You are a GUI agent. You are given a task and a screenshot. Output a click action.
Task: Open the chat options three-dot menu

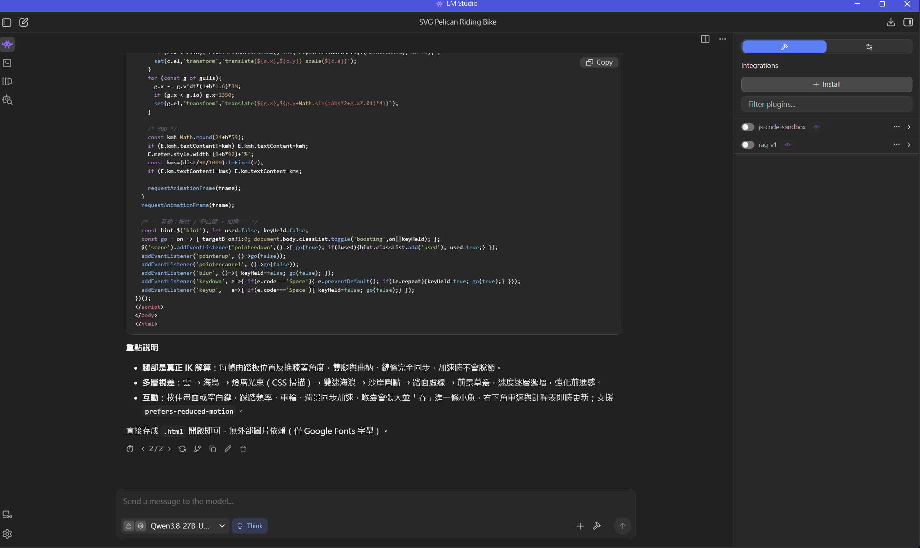pos(723,39)
